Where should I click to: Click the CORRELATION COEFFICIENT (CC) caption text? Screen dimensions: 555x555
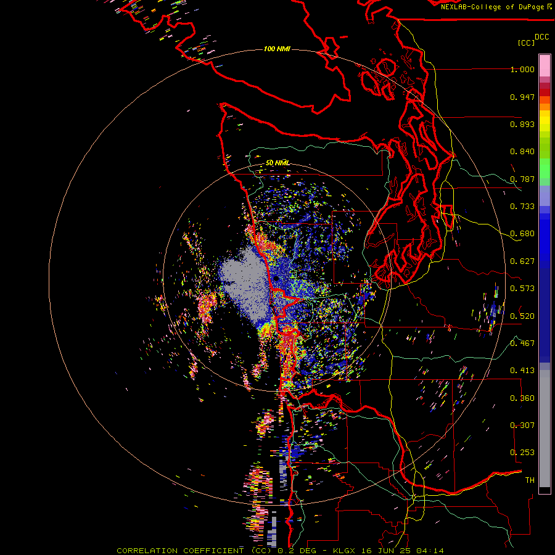click(195, 551)
